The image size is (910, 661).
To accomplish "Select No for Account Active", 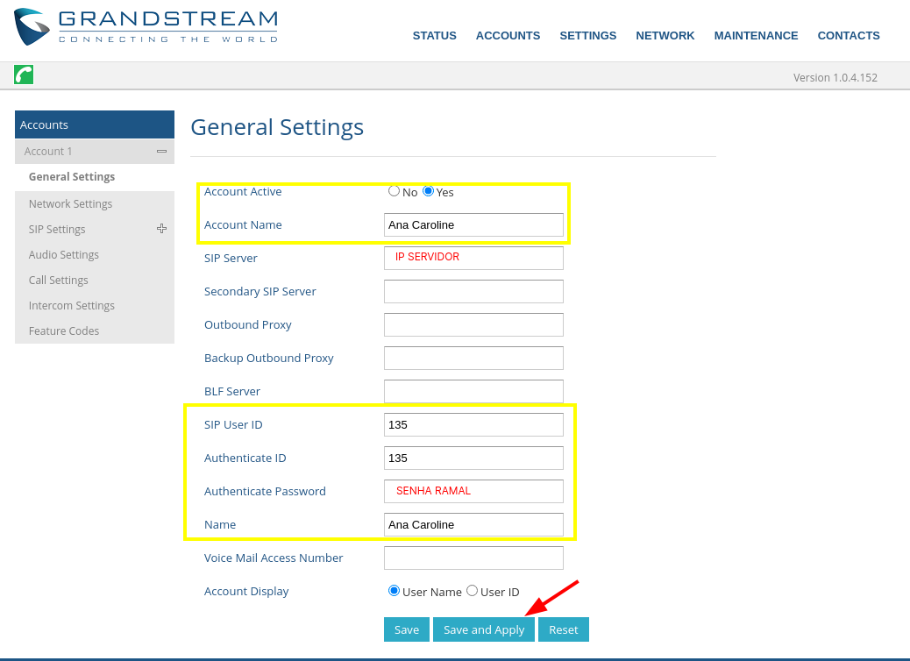I will pyautogui.click(x=395, y=191).
